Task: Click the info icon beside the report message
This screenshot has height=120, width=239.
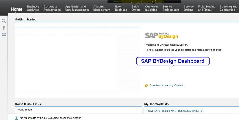Action: (x=16, y=118)
